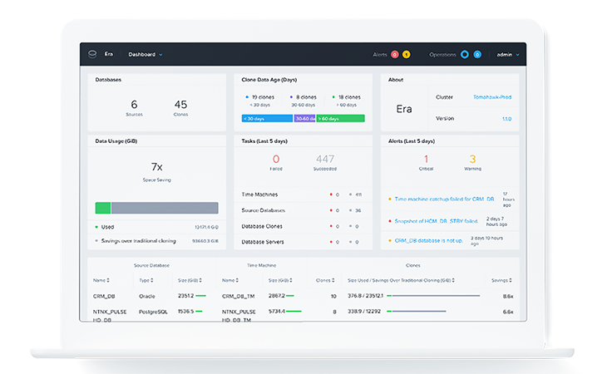Open the Tomahawk-Prod cluster link
This screenshot has height=374, width=612.
[x=491, y=97]
